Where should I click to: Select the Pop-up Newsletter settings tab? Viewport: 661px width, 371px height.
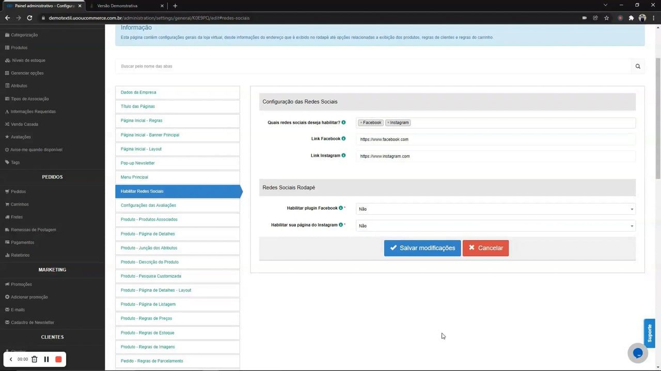pos(137,163)
